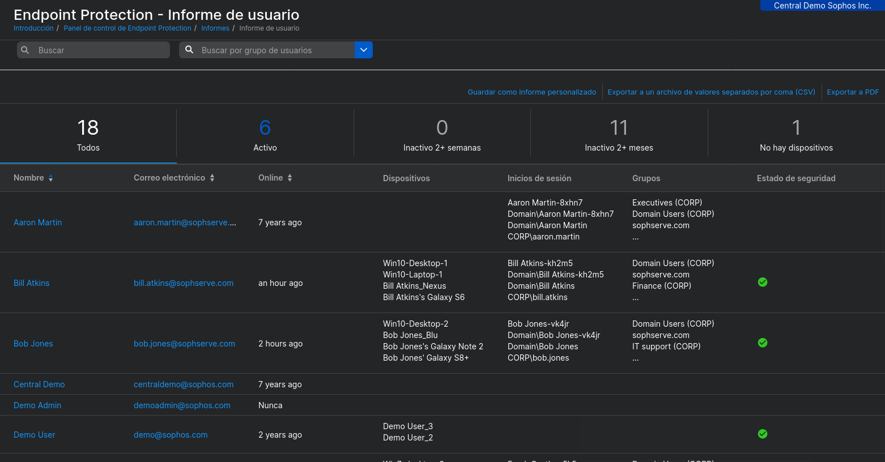Export the report to PDF

853,92
